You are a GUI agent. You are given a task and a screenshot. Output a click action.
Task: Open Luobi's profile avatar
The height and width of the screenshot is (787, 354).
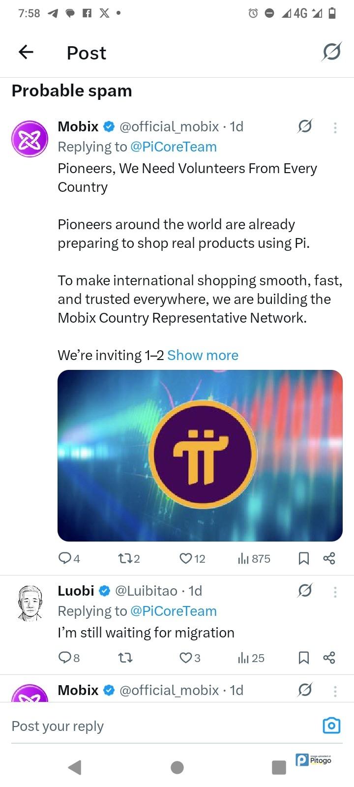[x=30, y=603]
